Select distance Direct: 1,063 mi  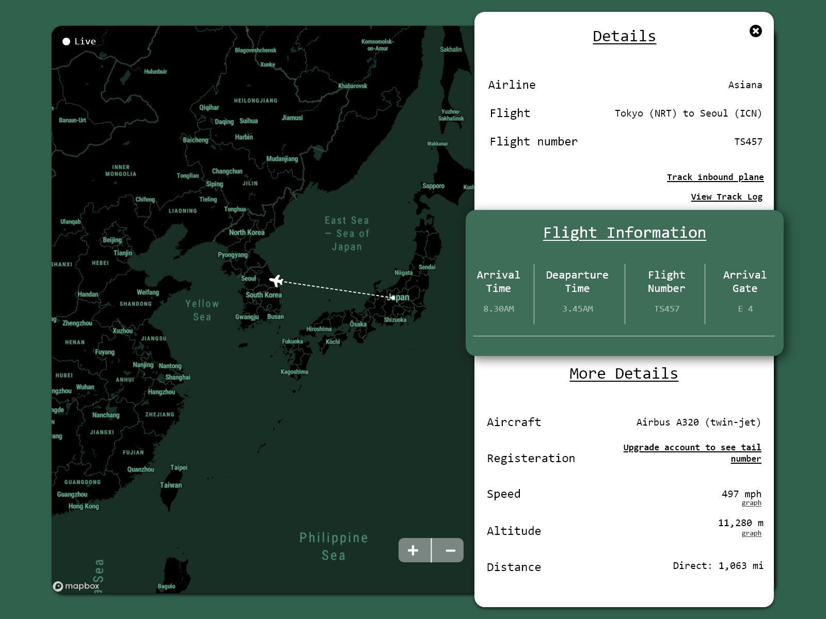(x=718, y=565)
